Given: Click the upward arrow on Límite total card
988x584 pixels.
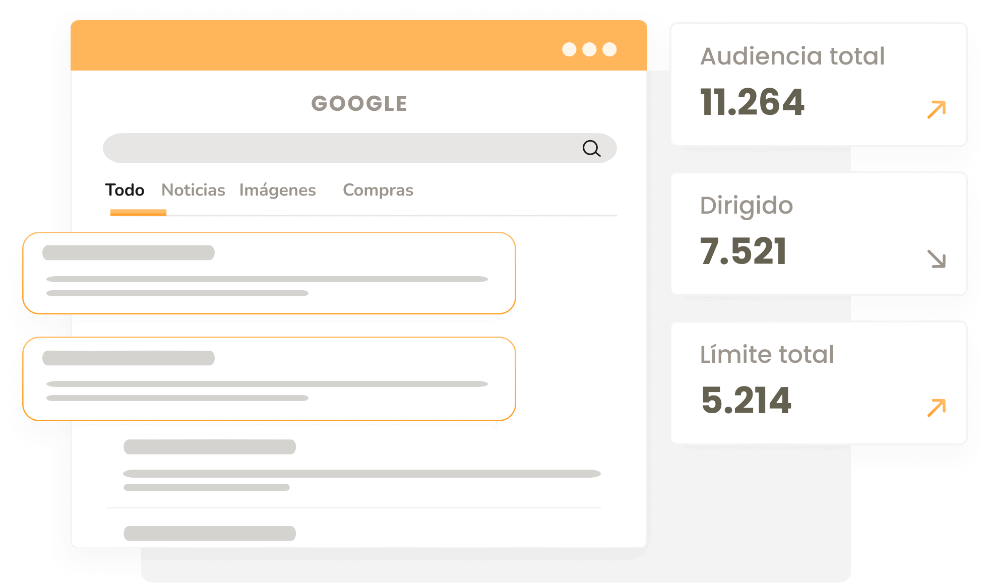Looking at the screenshot, I should (x=937, y=408).
